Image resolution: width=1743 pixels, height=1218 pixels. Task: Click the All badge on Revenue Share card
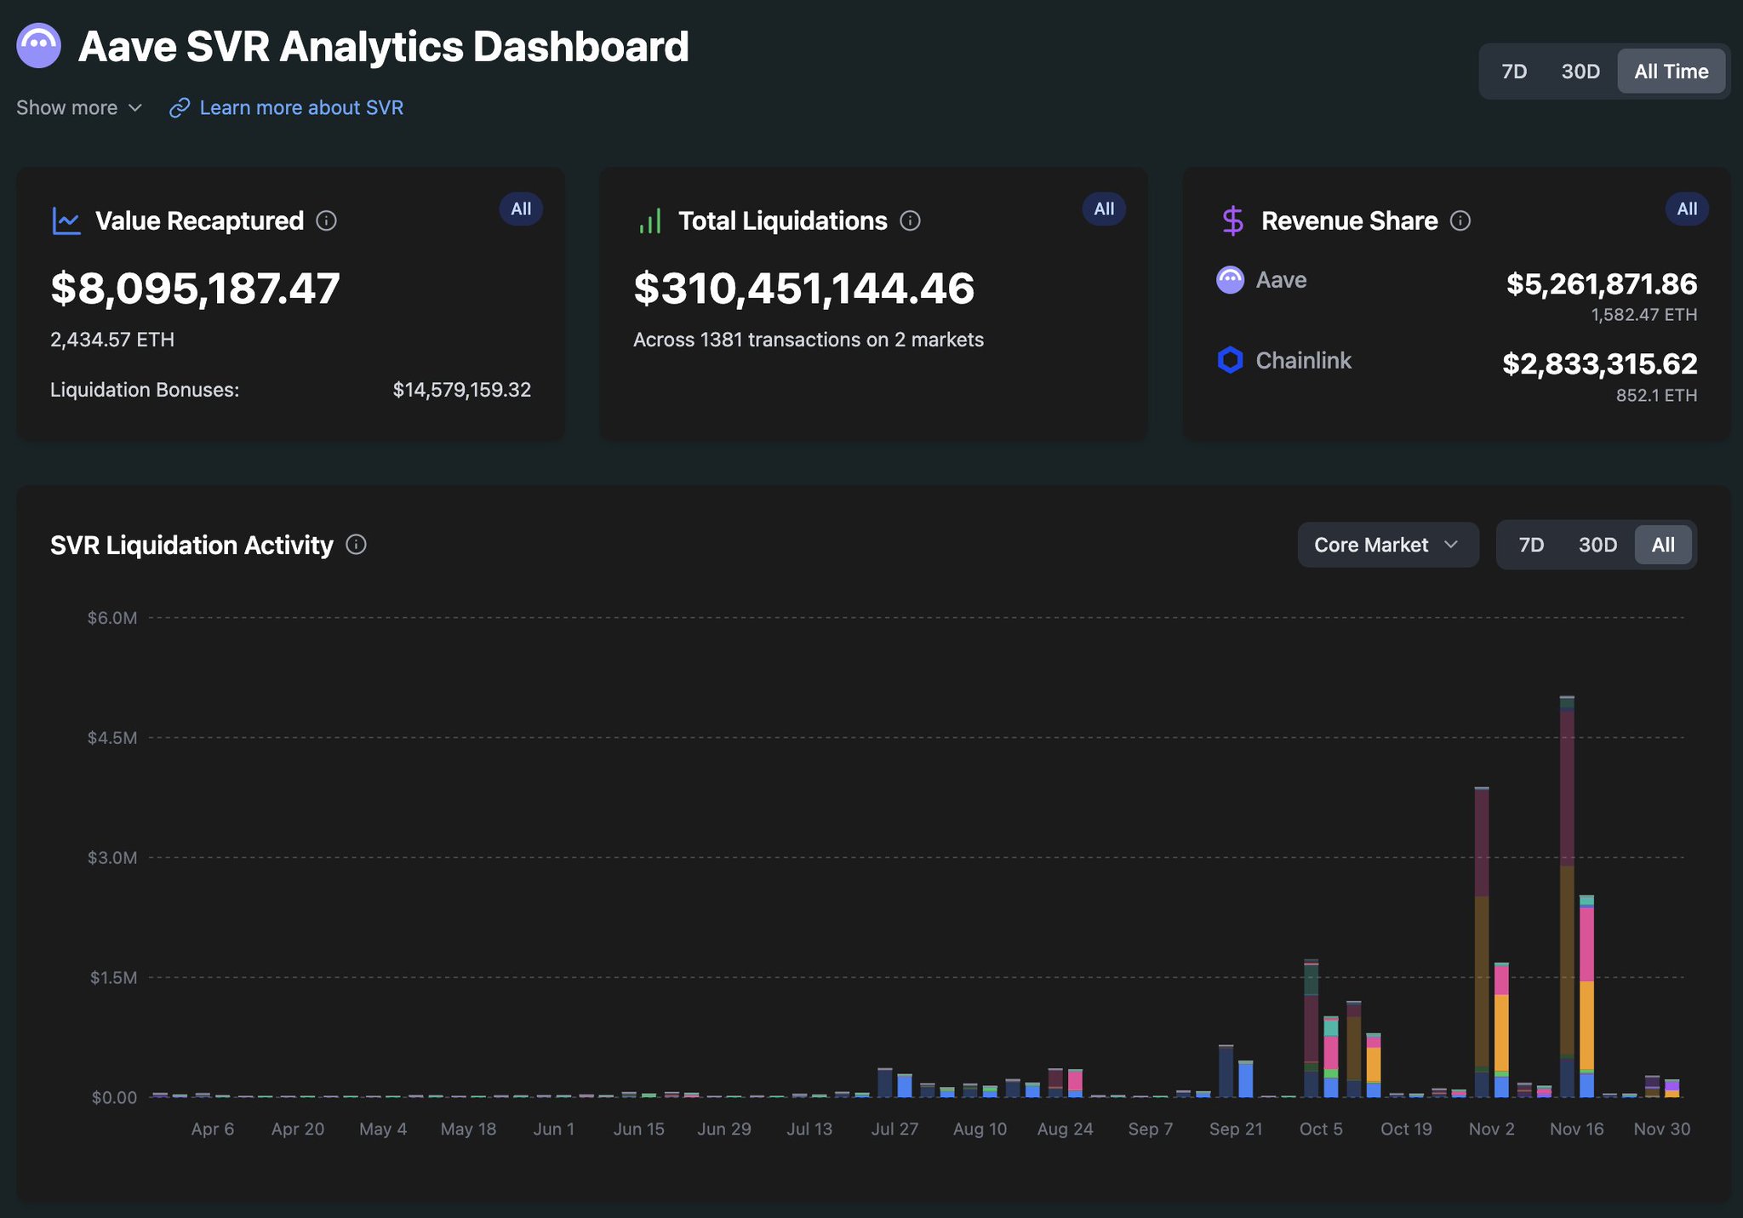pos(1687,209)
